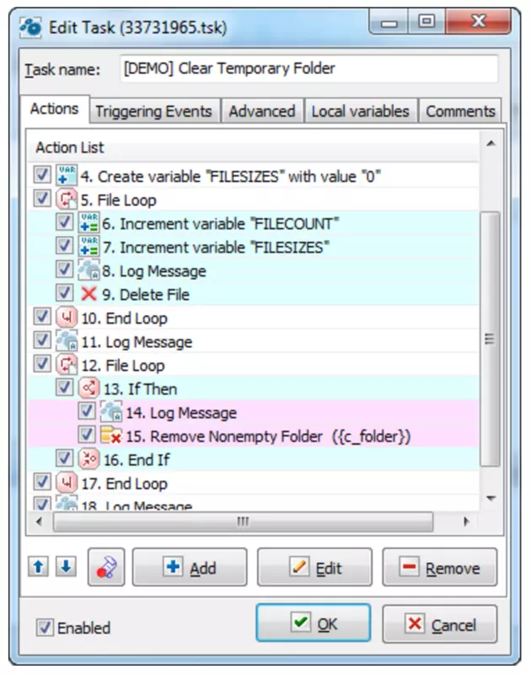The width and height of the screenshot is (531, 674).
Task: Toggle checkbox for 7. Increment FILESIZES
Action: (65, 246)
